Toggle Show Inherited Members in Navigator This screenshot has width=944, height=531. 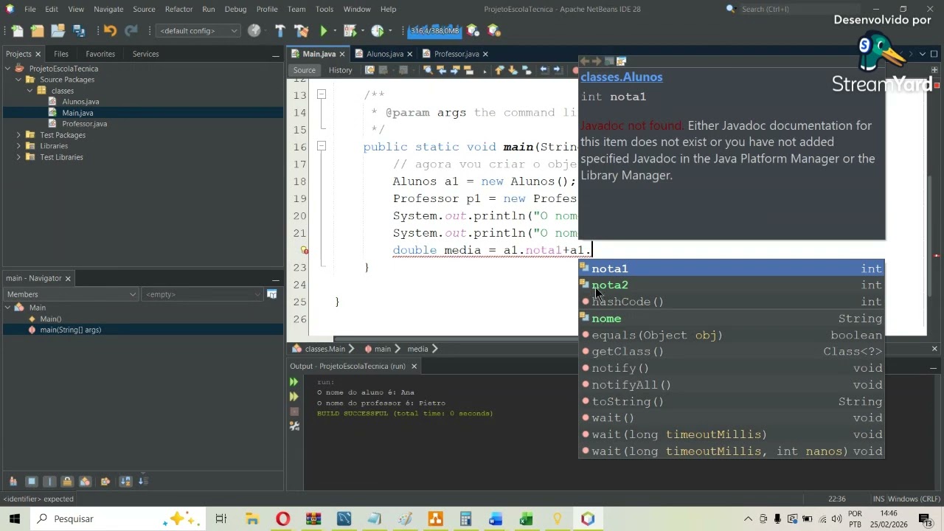click(x=13, y=482)
